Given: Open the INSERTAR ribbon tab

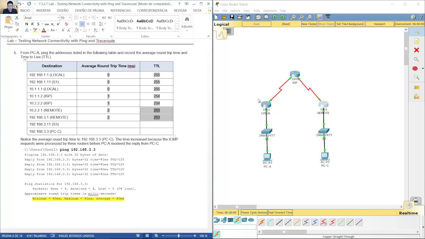Looking at the screenshot, I should pyautogui.click(x=43, y=10).
